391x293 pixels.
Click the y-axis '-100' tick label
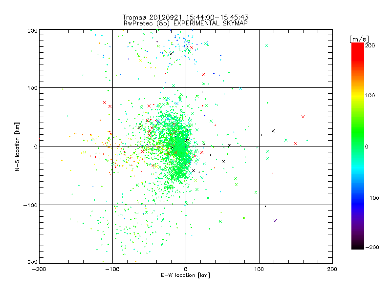(x=30, y=205)
